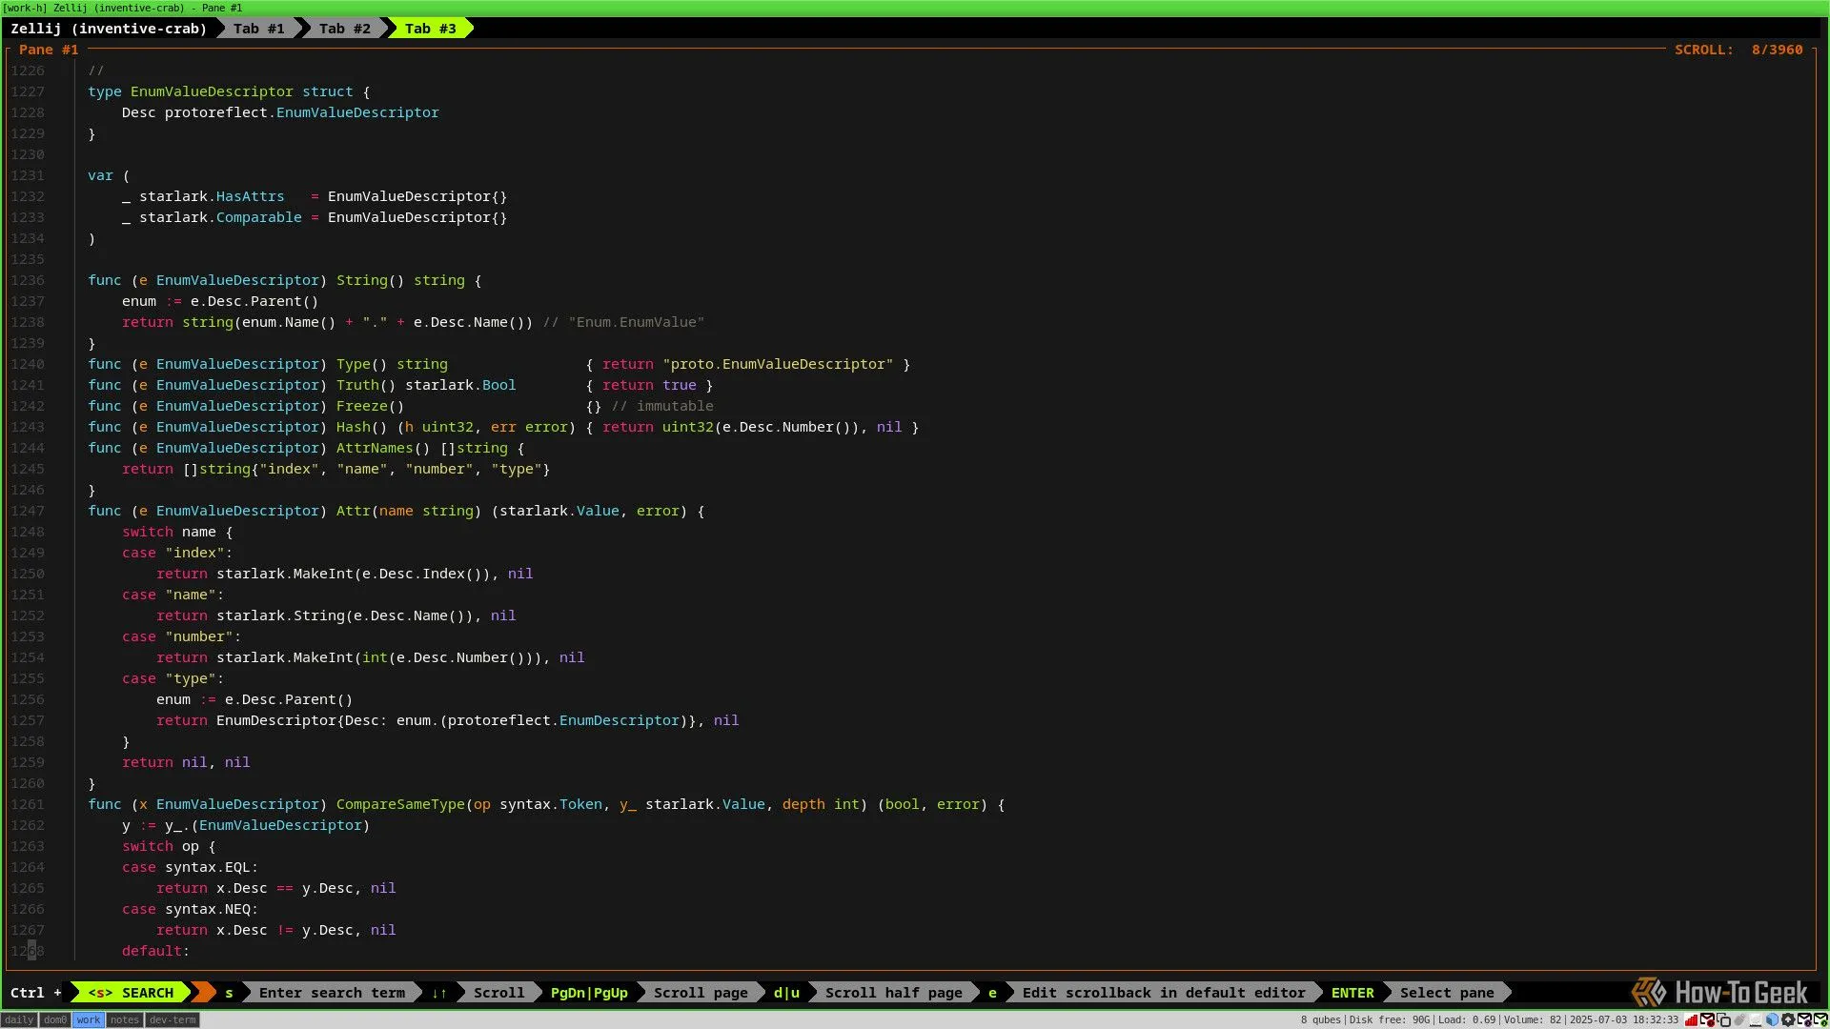
Task: Click 'return nil, nil' on line 1259
Action: pyautogui.click(x=186, y=762)
